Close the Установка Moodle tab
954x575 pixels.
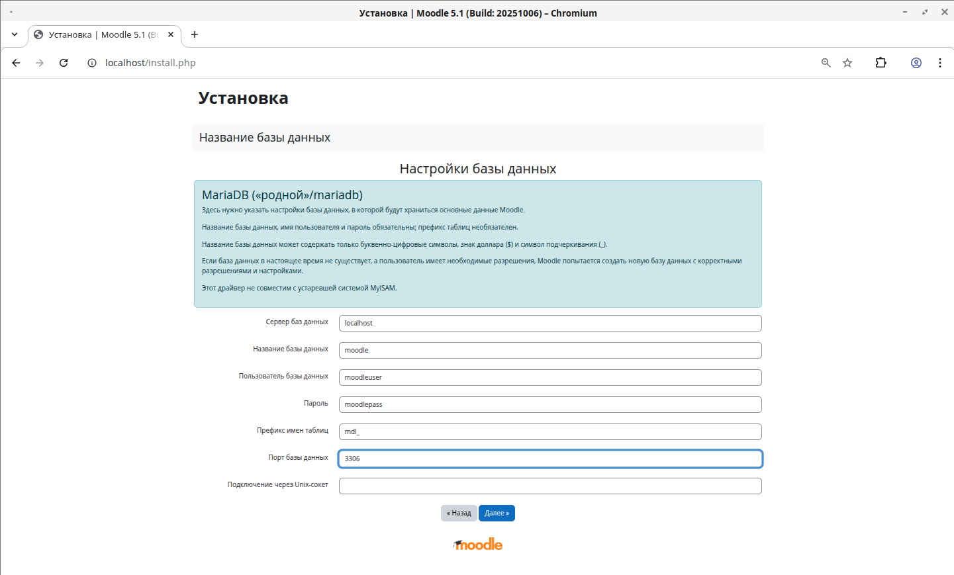(x=171, y=34)
